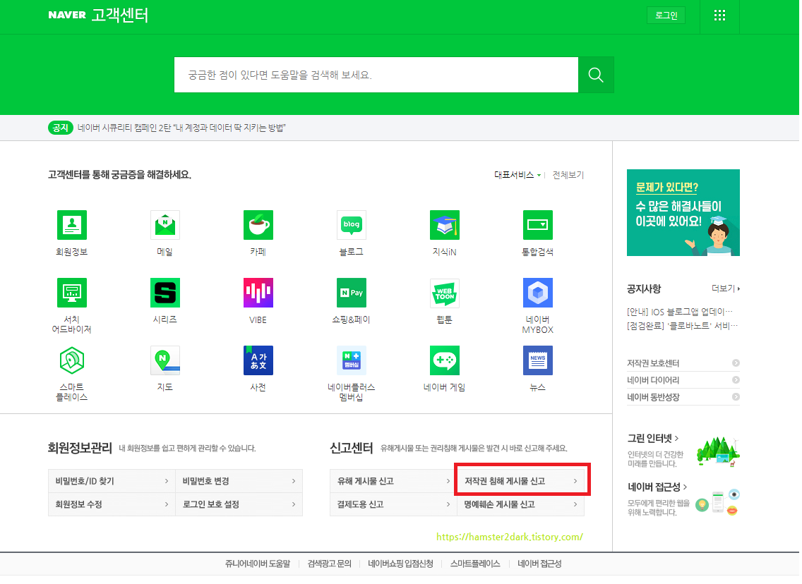Image resolution: width=802 pixels, height=584 pixels.
Task: Open 그린 인터넷 section
Action: [x=653, y=439]
